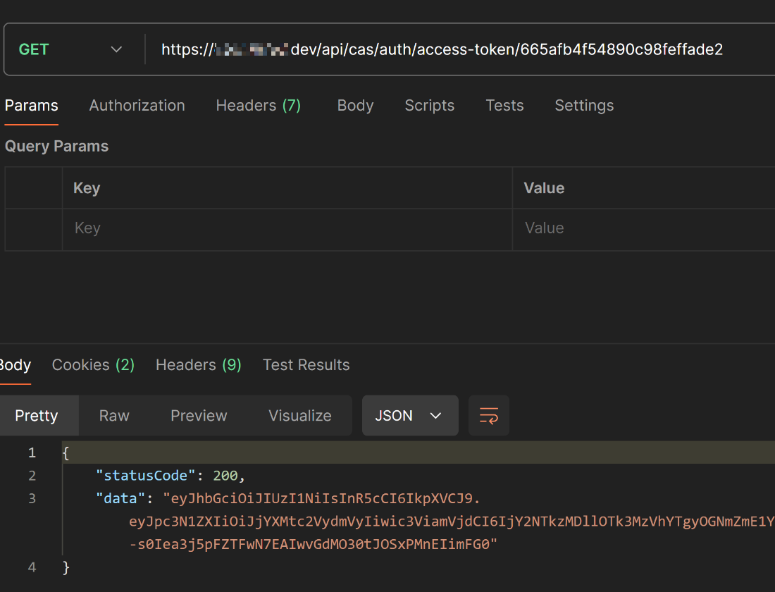Switch to the Params tab
Image resolution: width=775 pixels, height=592 pixels.
[31, 106]
